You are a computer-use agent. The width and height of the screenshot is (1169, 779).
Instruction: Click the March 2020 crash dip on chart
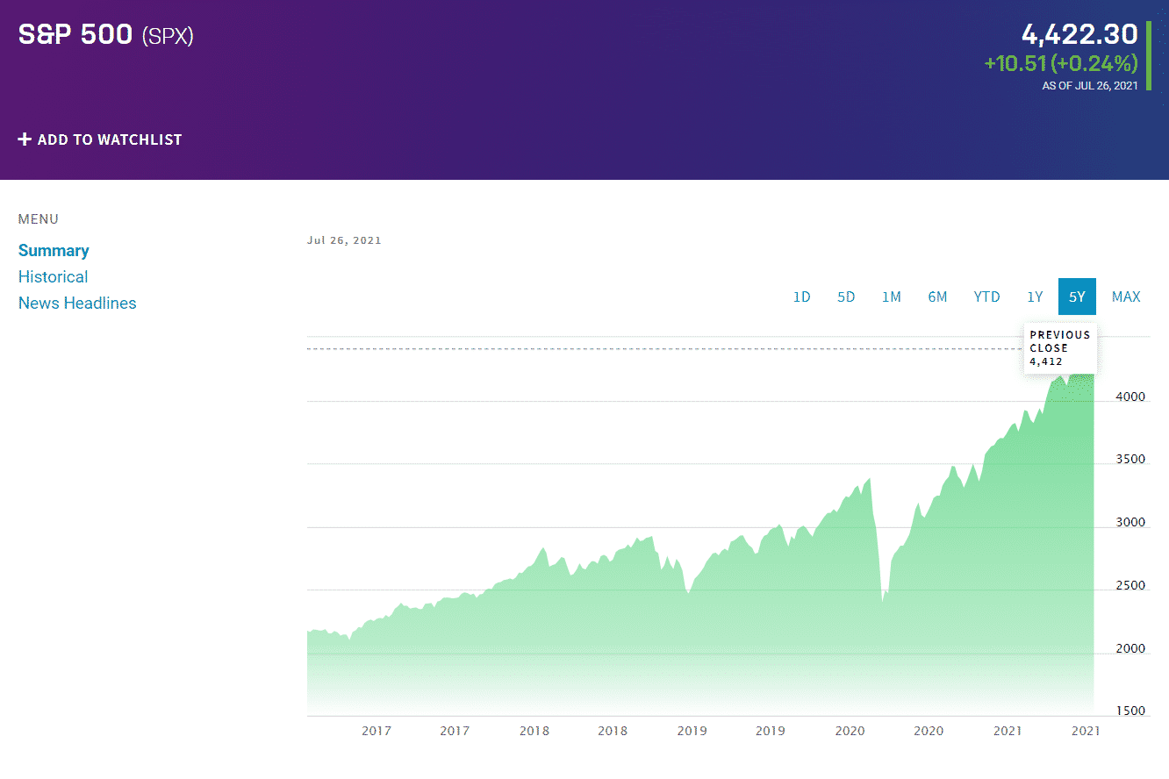click(x=883, y=598)
